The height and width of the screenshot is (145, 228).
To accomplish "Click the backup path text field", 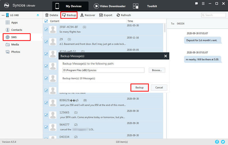I will coord(103,70).
